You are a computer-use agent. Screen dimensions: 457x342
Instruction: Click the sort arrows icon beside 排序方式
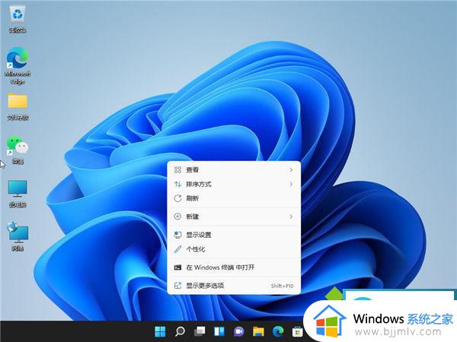[177, 184]
